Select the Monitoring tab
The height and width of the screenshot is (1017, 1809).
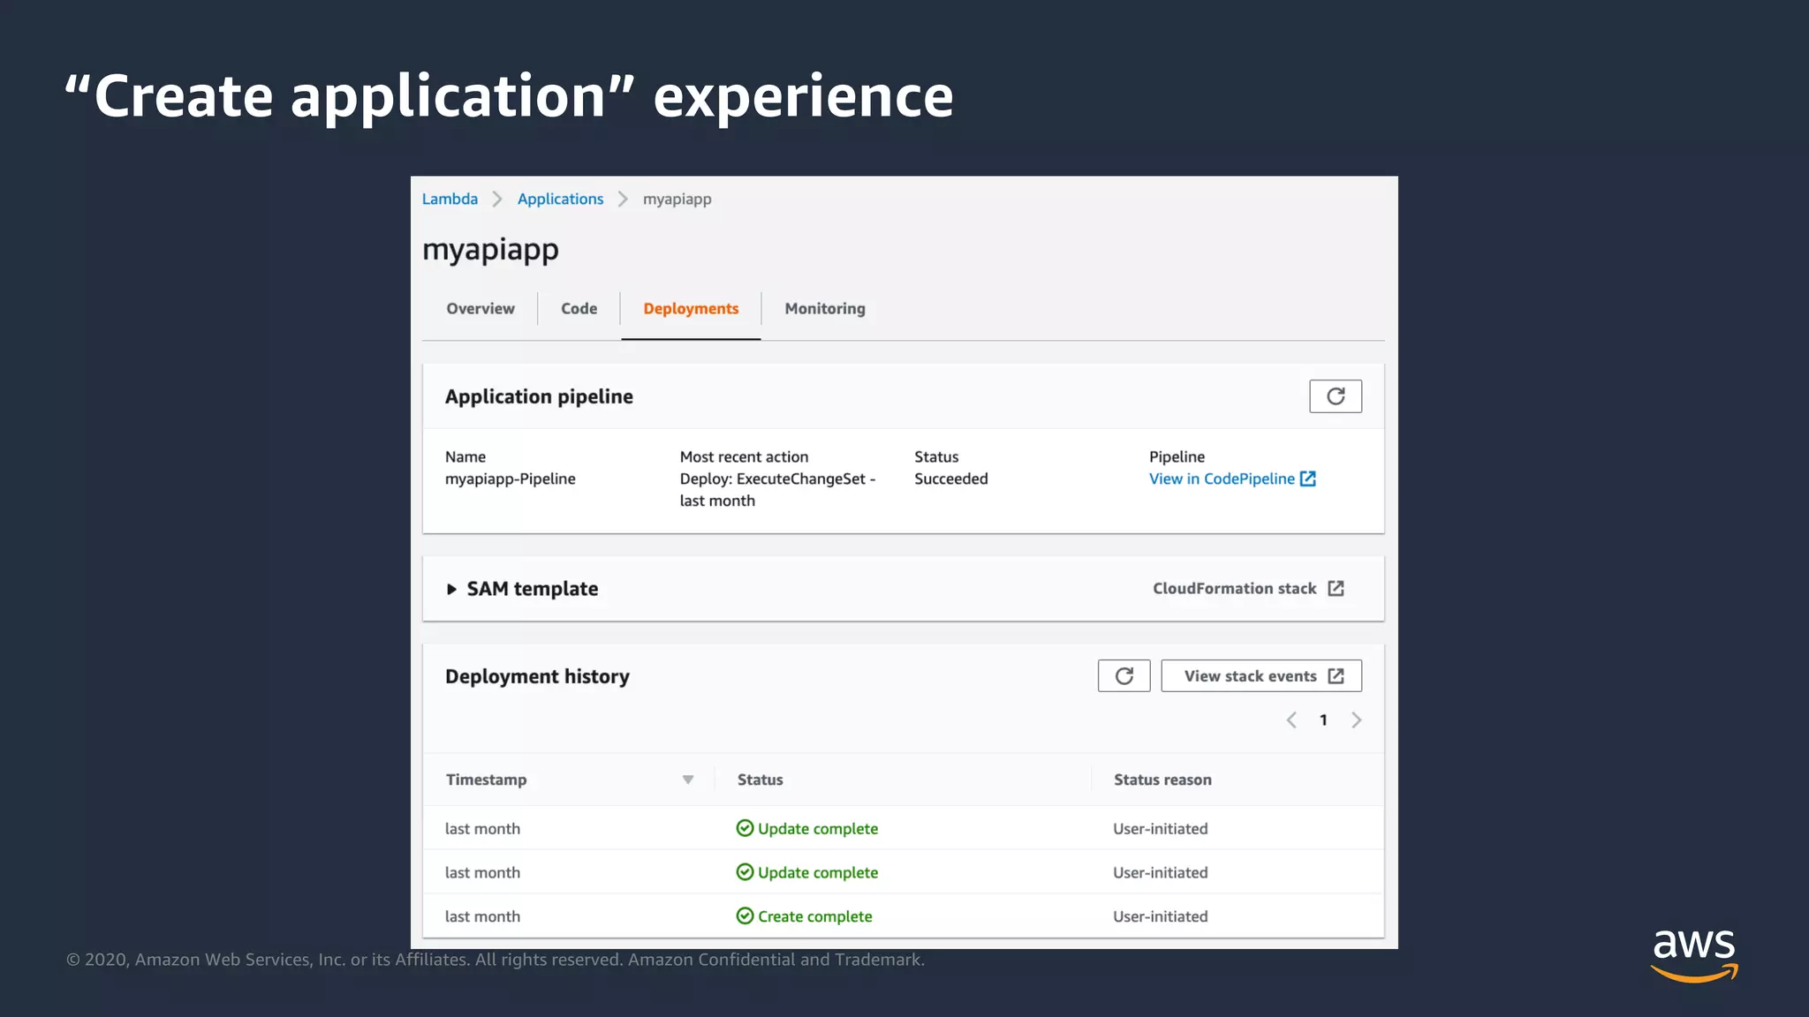pos(824,308)
